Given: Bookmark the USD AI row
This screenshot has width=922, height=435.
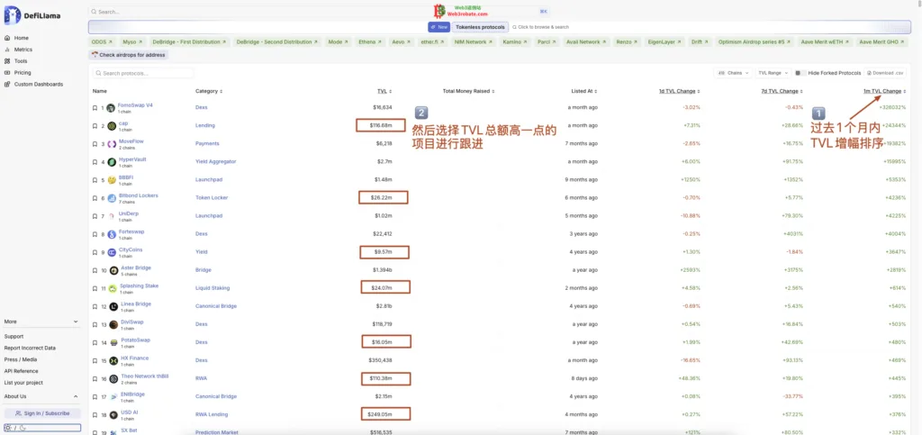Looking at the screenshot, I should [95, 414].
